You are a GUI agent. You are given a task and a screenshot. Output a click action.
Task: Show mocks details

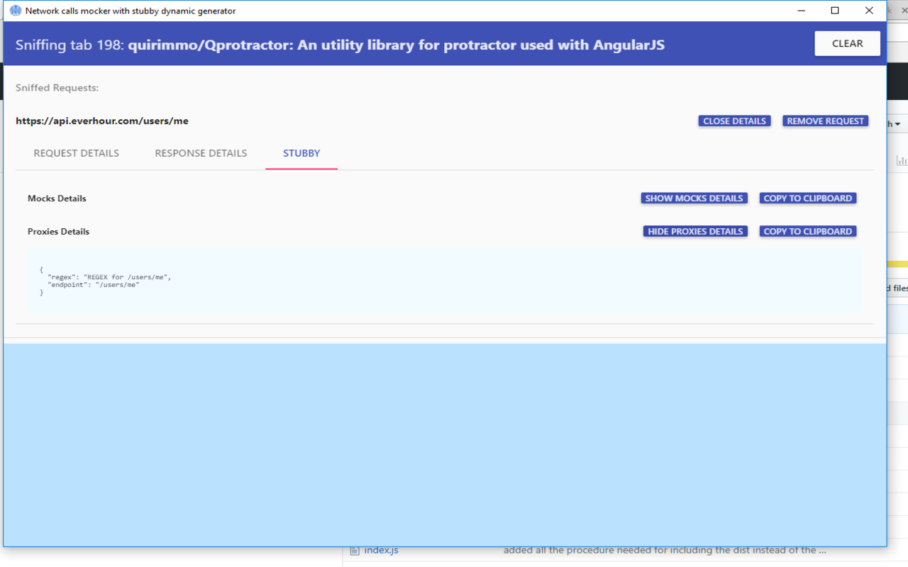(x=694, y=198)
